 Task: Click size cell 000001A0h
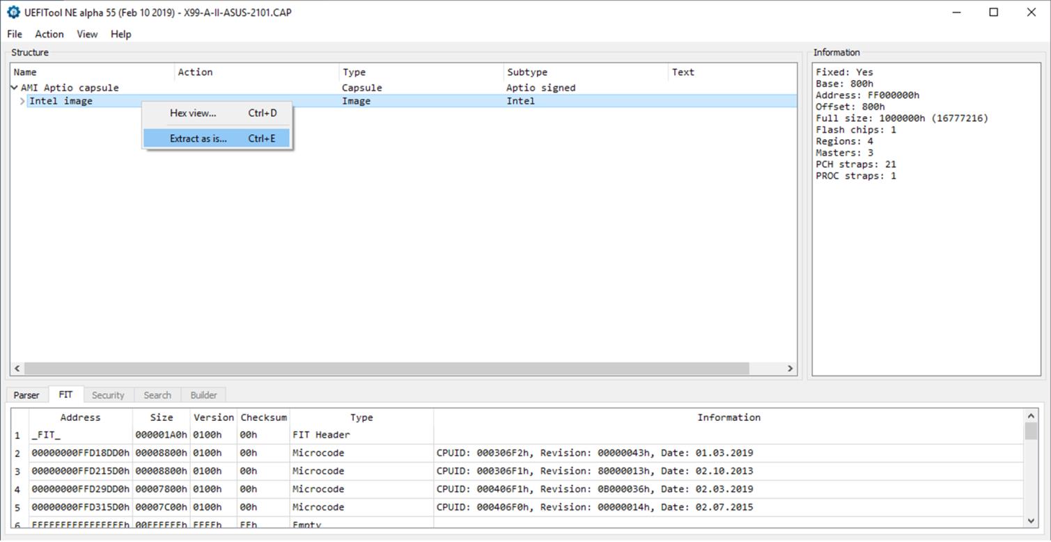coord(162,435)
